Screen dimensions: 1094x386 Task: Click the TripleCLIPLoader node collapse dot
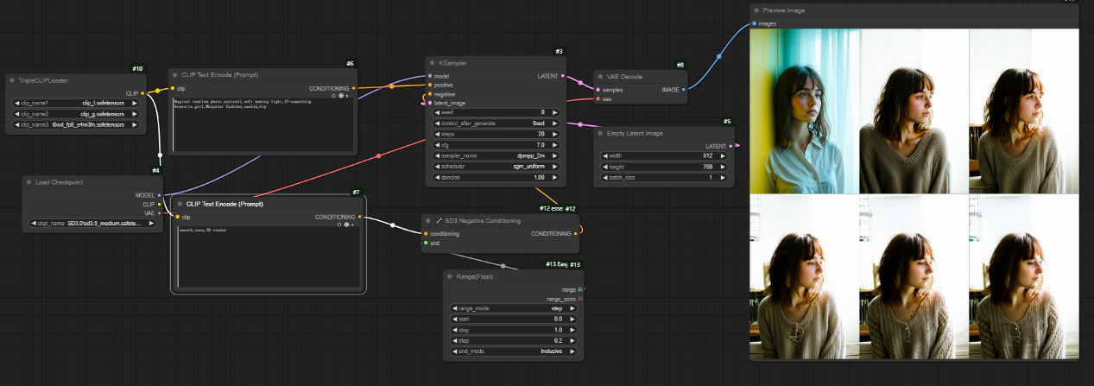pyautogui.click(x=12, y=80)
